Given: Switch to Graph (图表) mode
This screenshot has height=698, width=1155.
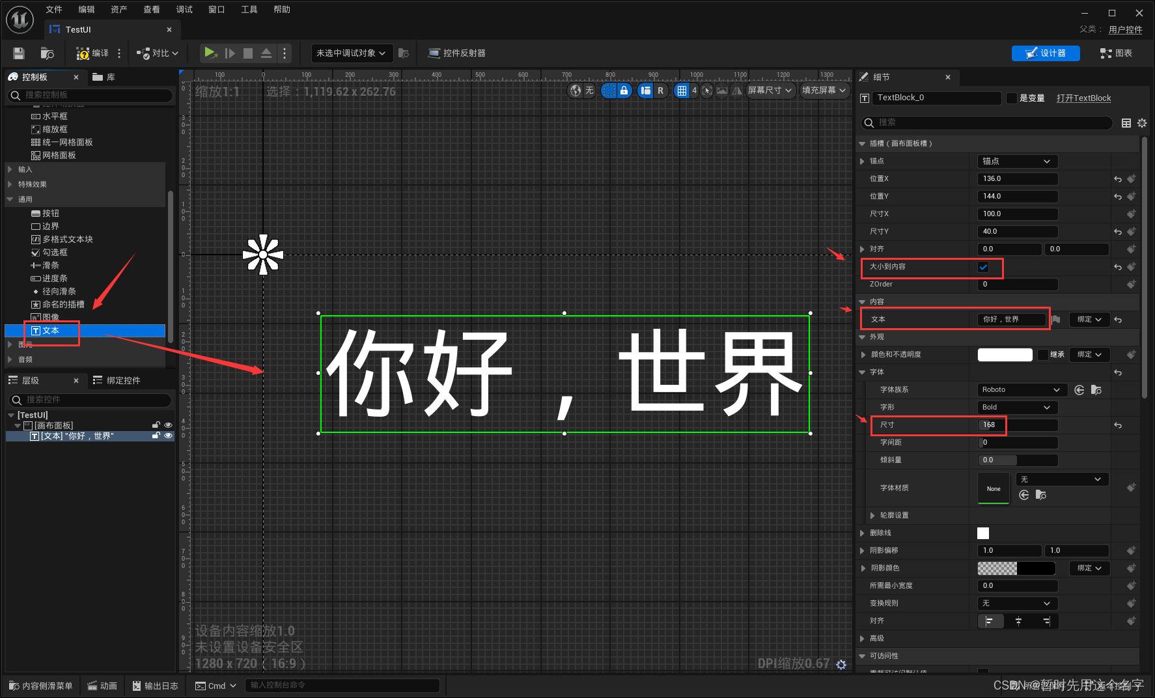Looking at the screenshot, I should [1116, 53].
